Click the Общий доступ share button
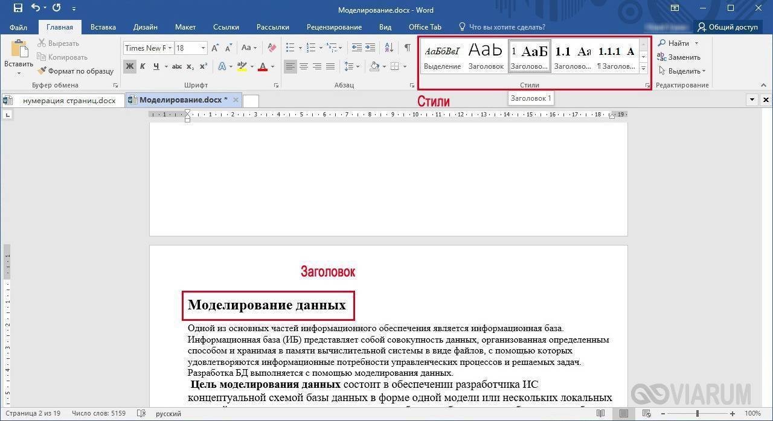This screenshot has height=421, width=773. click(727, 27)
